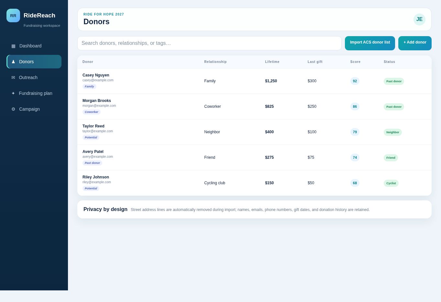Click Import ACS donor list button

[370, 43]
